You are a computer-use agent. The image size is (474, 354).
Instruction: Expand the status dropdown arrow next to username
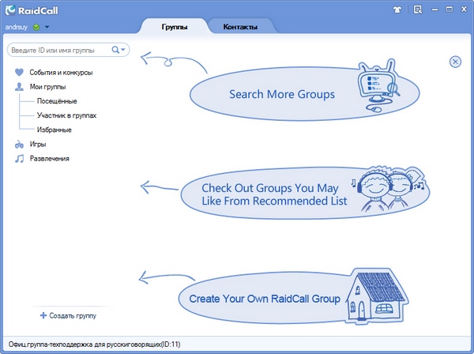(47, 27)
